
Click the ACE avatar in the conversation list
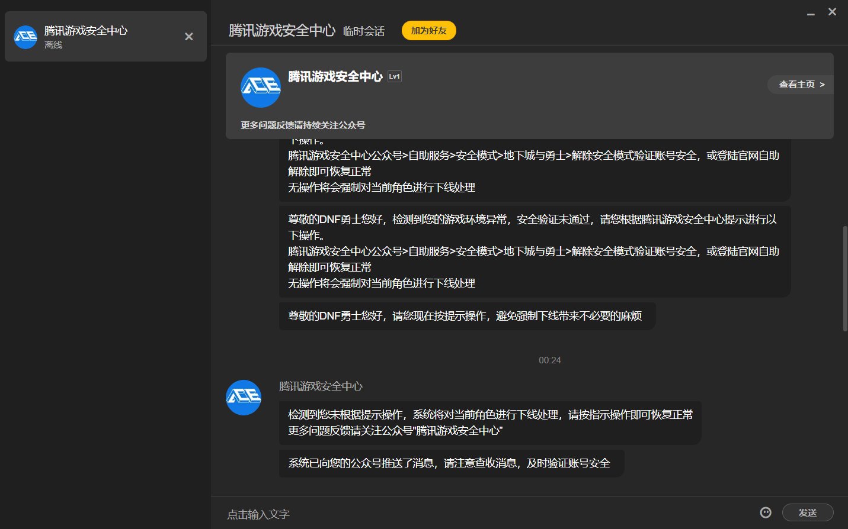(x=25, y=37)
